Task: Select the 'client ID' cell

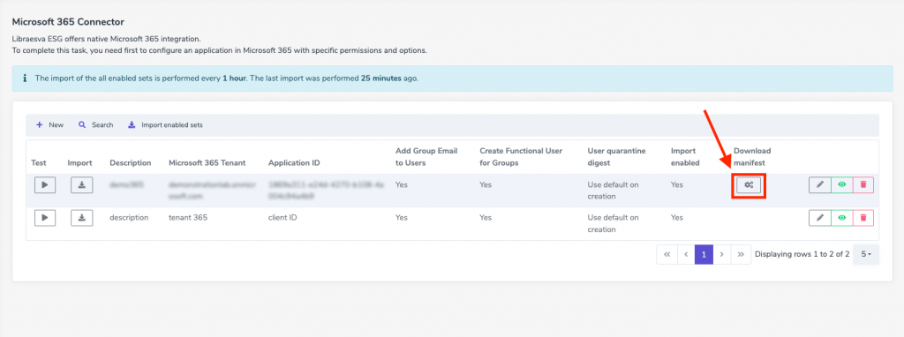Action: pyautogui.click(x=282, y=218)
